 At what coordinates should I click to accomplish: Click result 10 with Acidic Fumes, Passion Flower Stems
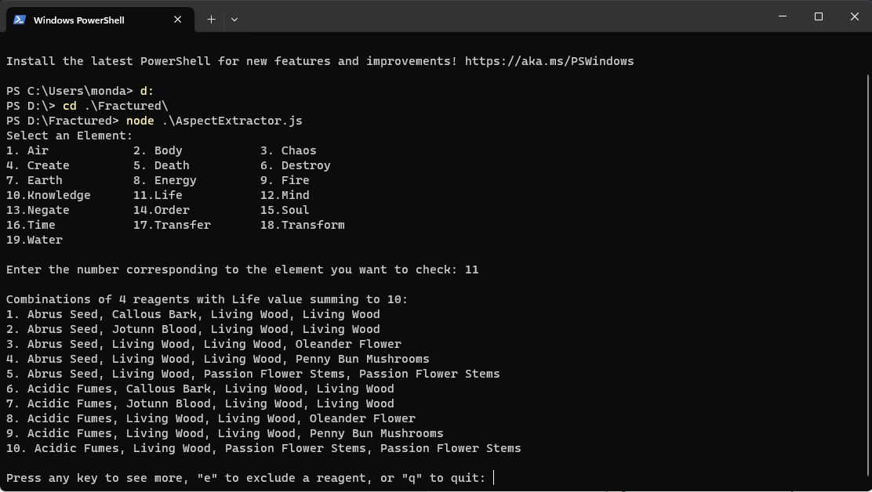(x=263, y=449)
